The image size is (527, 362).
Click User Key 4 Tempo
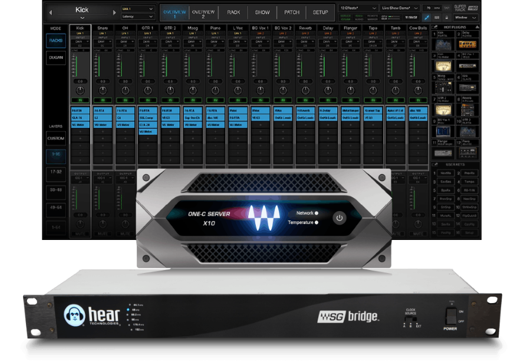pyautogui.click(x=469, y=182)
